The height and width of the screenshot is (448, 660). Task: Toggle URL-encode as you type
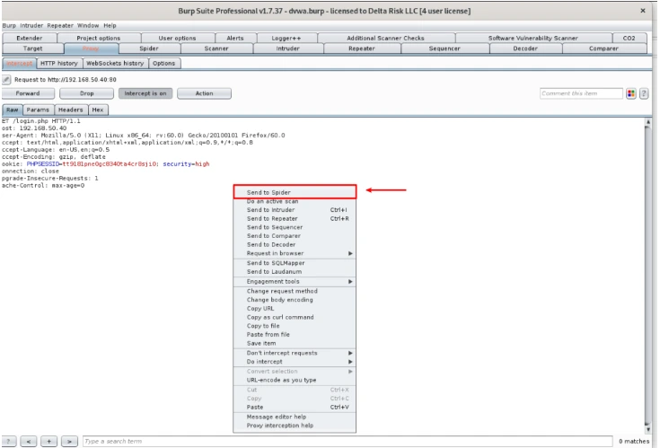coord(295,380)
